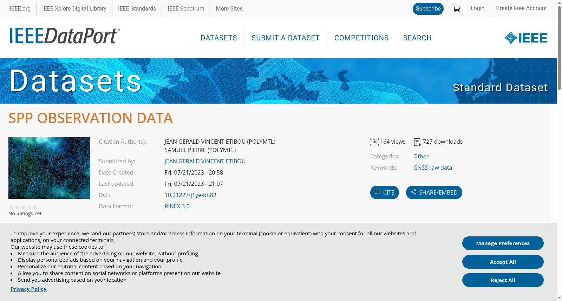562x301 pixels.
Task: Click the Standard Dataset banner label
Action: tap(500, 87)
